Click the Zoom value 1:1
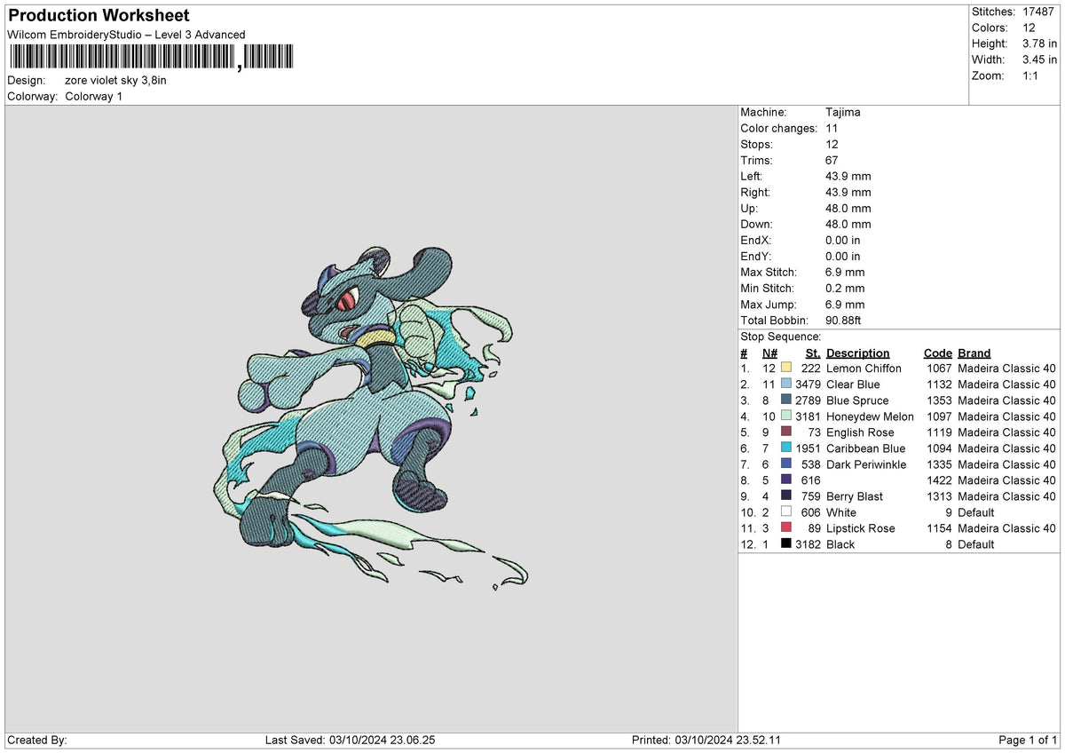Viewport: 1065px width, 753px height. point(1032,75)
